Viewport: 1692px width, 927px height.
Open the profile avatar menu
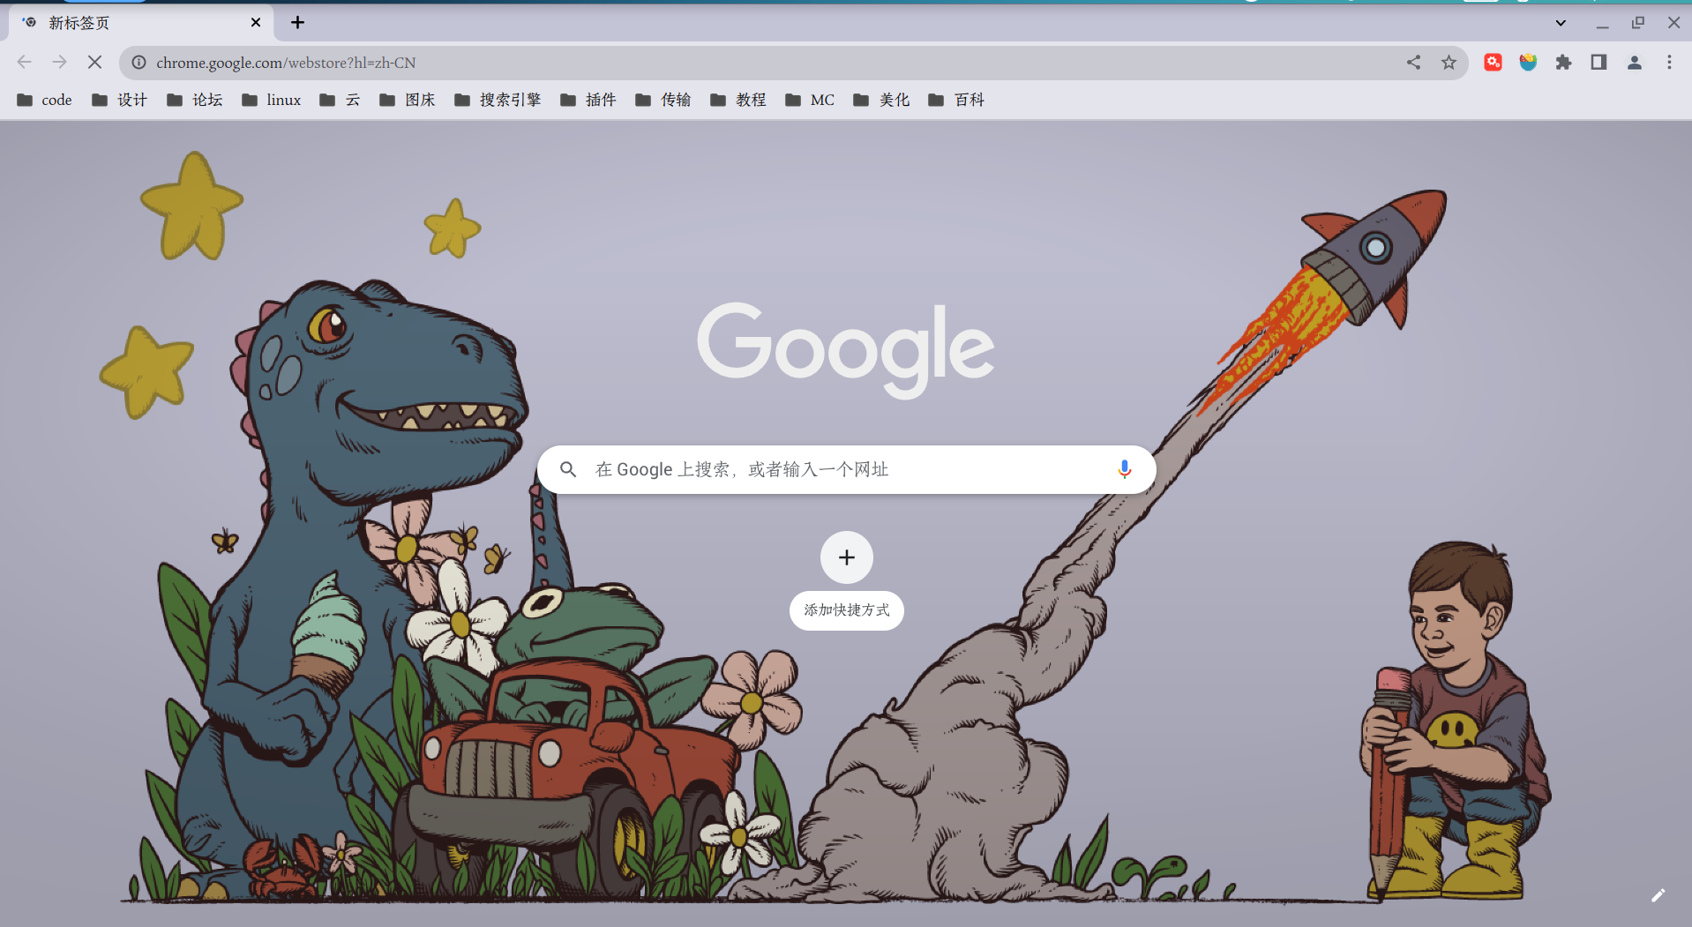[x=1634, y=62]
